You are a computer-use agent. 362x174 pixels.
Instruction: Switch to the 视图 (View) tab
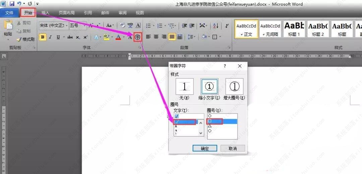(140, 13)
